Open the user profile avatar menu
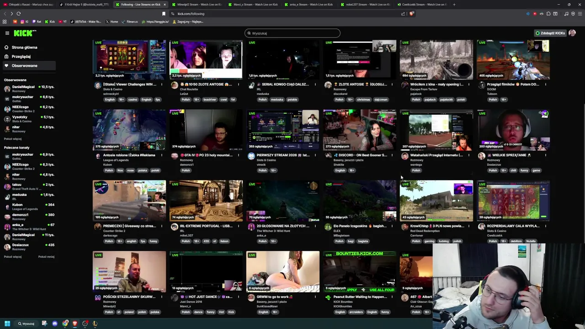 (572, 33)
